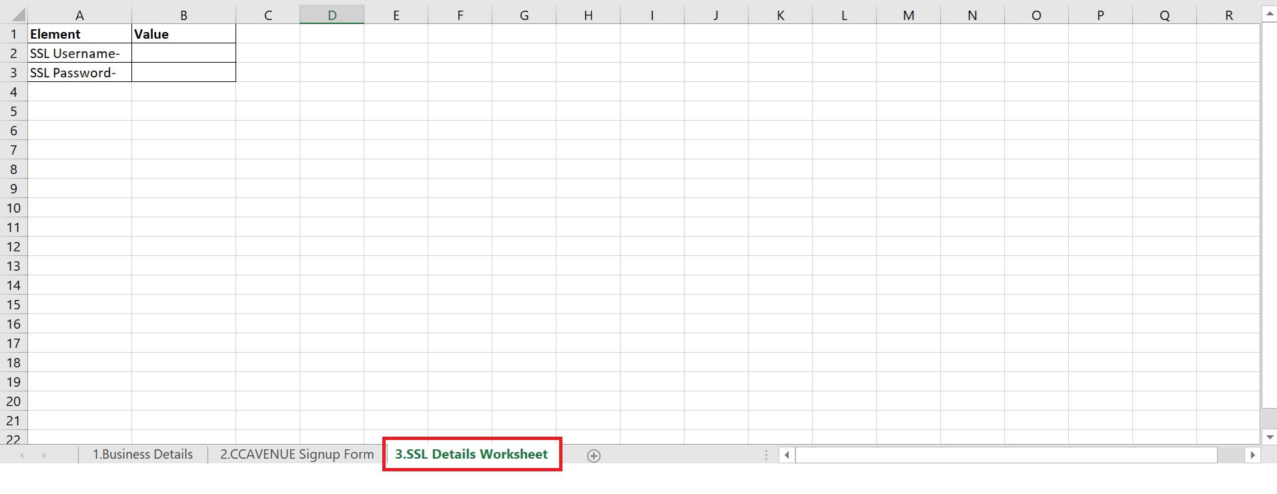Select entire column D via header
Screen dimensions: 1277x494
click(x=332, y=15)
